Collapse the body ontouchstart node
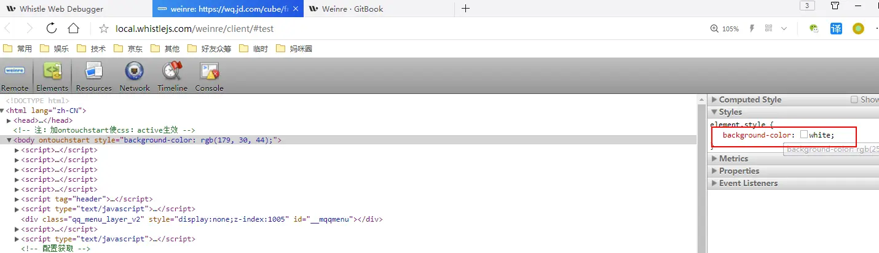879x253 pixels. [x=9, y=140]
